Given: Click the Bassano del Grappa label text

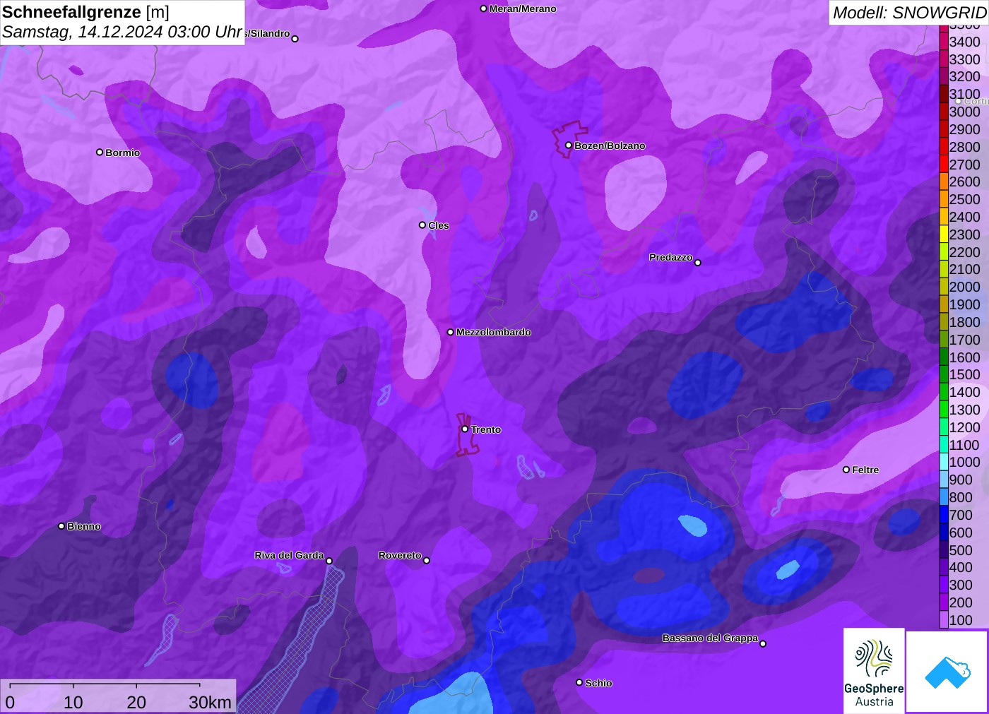Looking at the screenshot, I should (710, 638).
